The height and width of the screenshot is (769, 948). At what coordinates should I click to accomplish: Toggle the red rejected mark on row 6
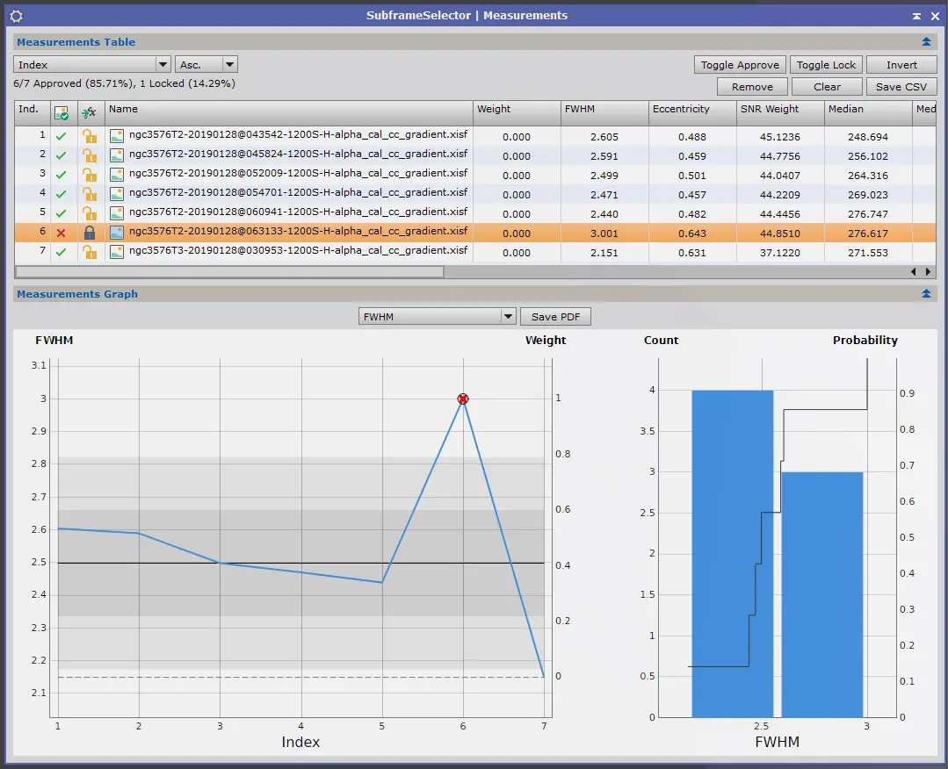coord(62,234)
